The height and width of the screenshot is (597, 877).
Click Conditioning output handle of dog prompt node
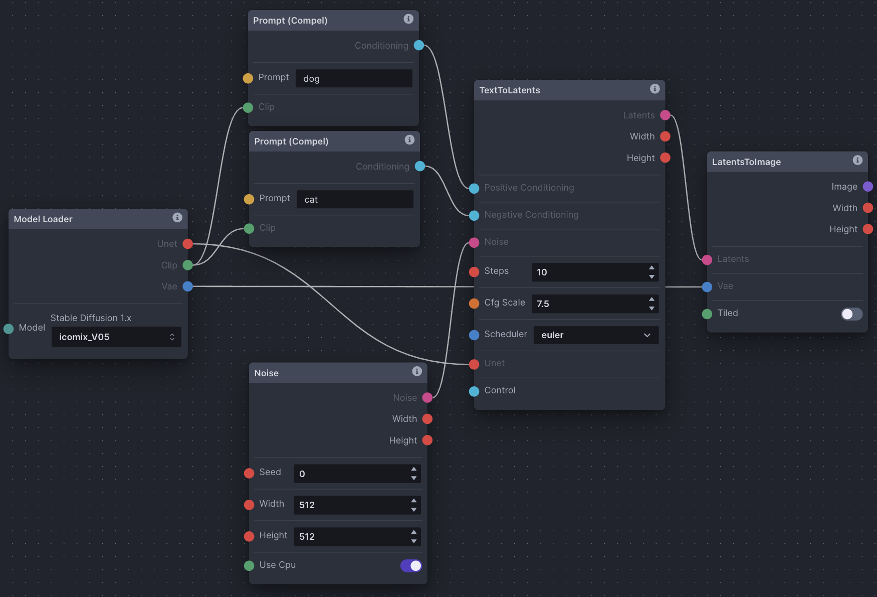419,45
